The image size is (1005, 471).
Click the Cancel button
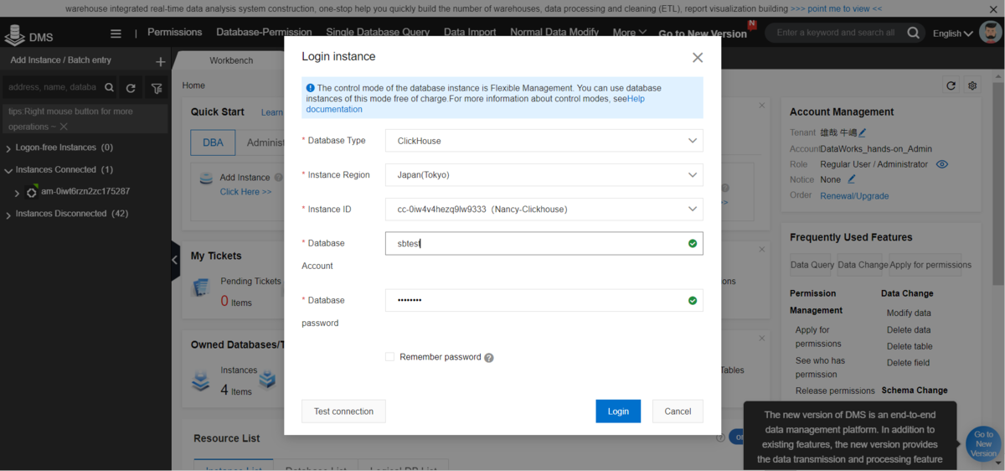(678, 411)
